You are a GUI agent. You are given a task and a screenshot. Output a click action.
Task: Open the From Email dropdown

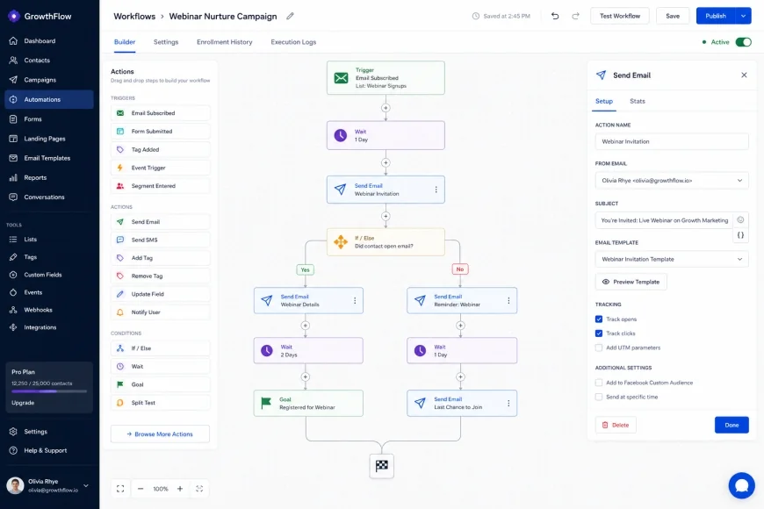pyautogui.click(x=672, y=181)
